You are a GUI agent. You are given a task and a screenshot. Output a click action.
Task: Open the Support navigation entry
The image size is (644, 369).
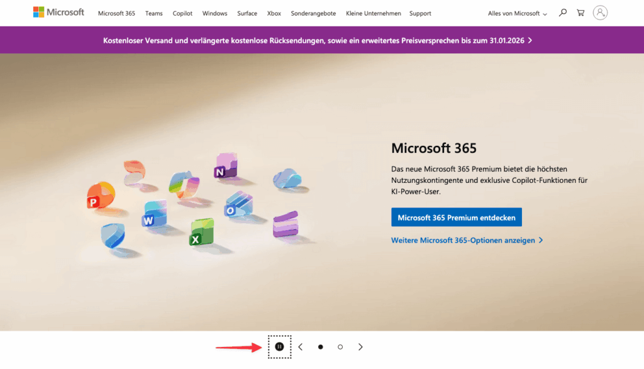[x=420, y=13]
